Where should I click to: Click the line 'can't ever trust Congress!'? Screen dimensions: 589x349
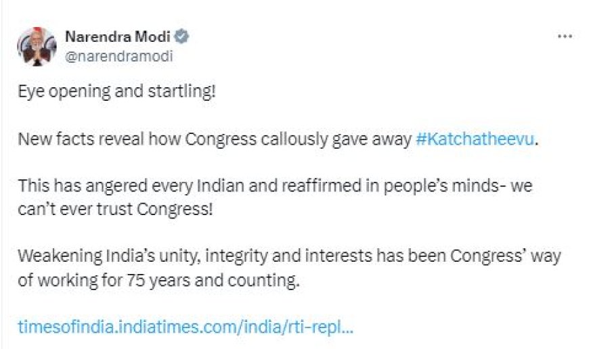(x=115, y=210)
